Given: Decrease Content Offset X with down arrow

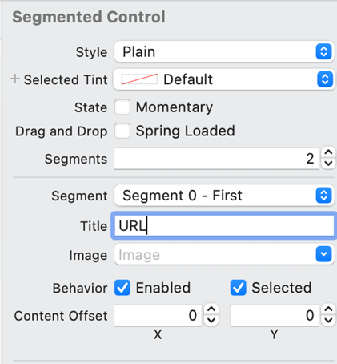Looking at the screenshot, I should coord(211,320).
